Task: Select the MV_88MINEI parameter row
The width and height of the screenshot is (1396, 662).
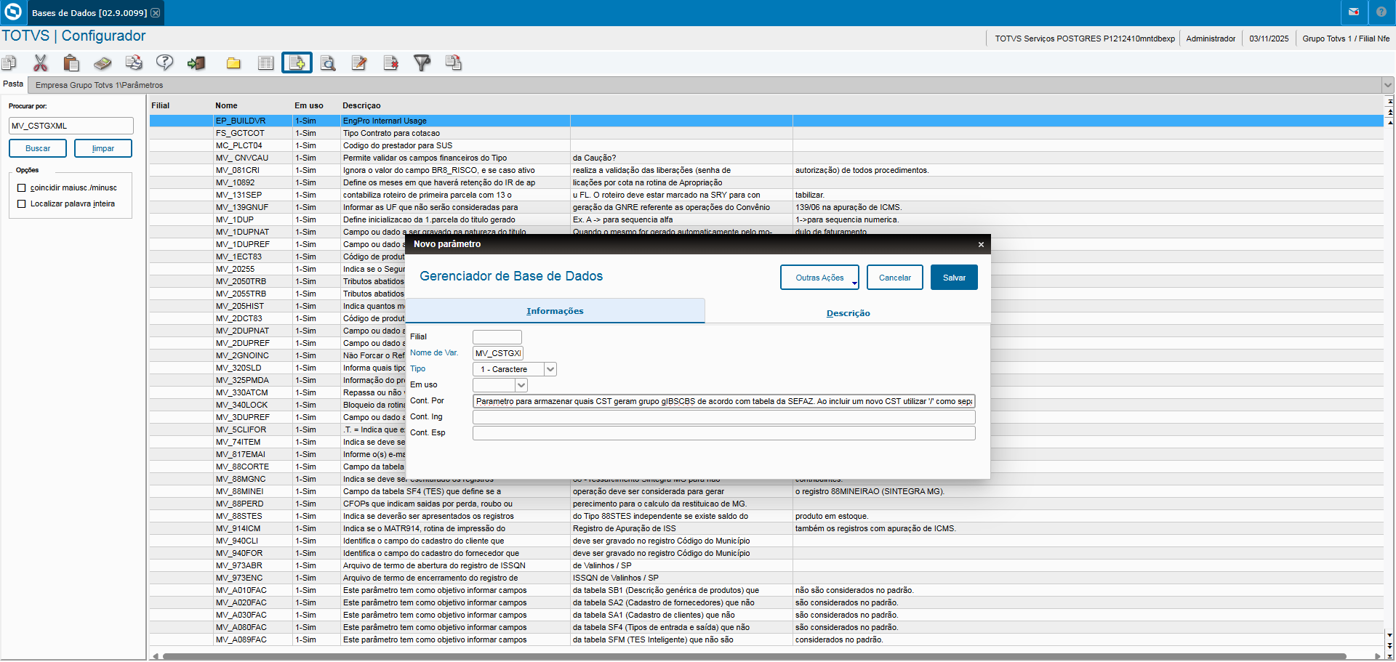Action: [766, 491]
